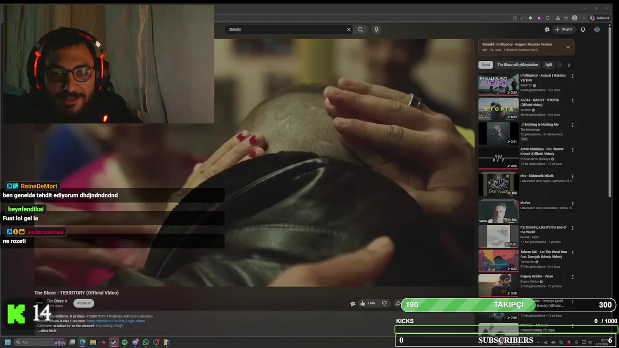
Task: Open Edge browser extension diamond icon
Action: coord(531,18)
